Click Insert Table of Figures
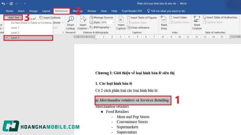Viewport: 241px width, 135px height. click(142, 17)
